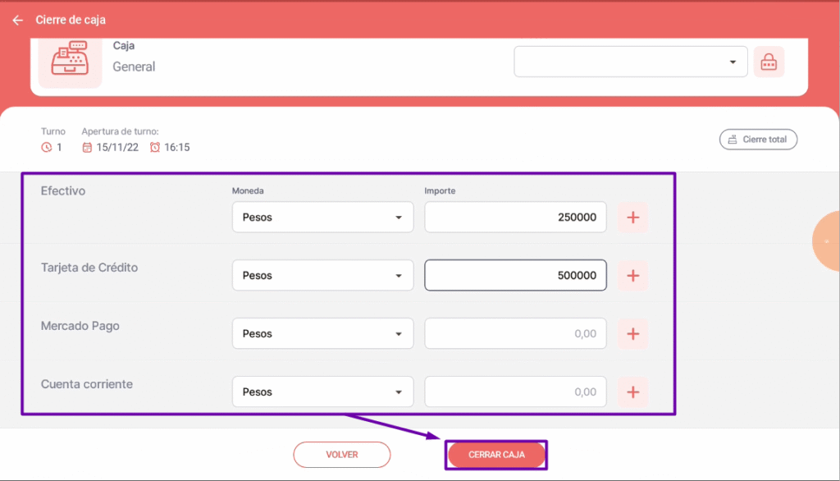This screenshot has width=840, height=481.
Task: Open the empty dropdown beside the lock
Action: 630,62
